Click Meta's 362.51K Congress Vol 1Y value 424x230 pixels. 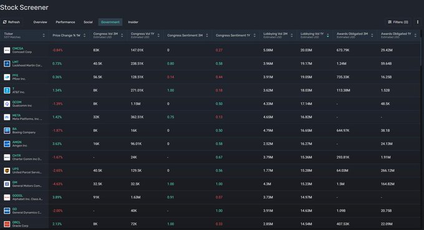(137, 117)
